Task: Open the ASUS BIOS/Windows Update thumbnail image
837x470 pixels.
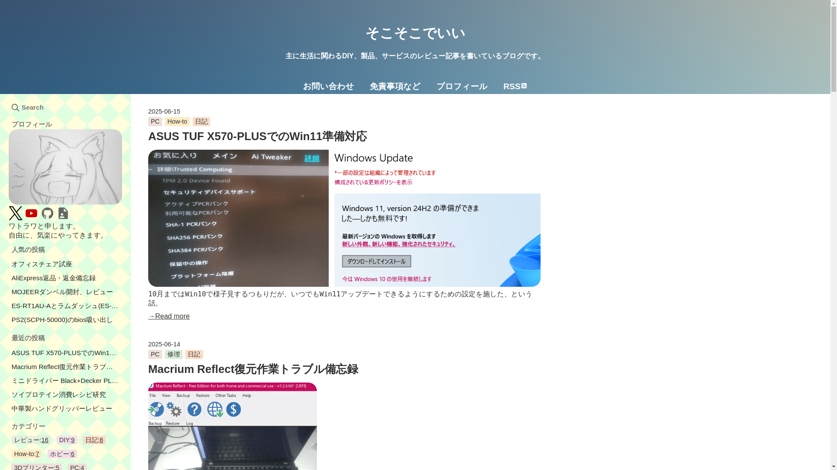Action: pos(344,218)
